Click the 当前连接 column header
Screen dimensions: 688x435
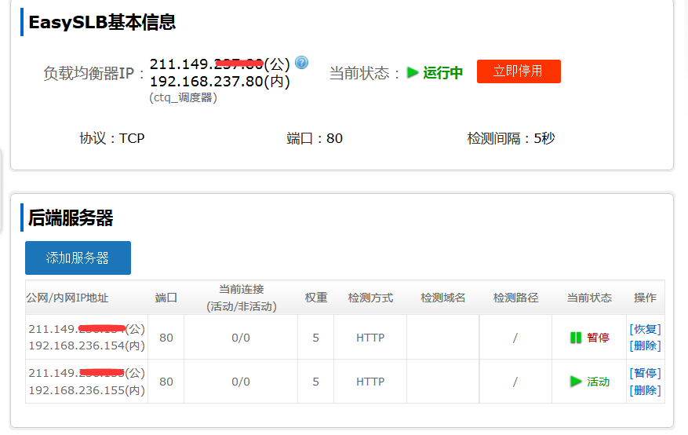[x=241, y=290]
